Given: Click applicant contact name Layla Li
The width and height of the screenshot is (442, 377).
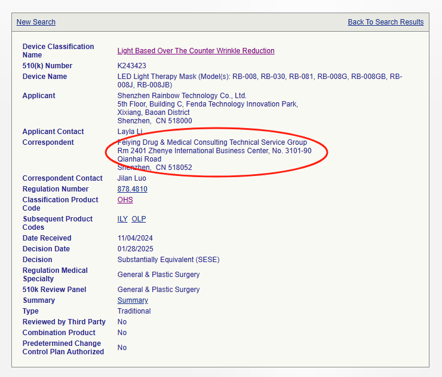Looking at the screenshot, I should [x=130, y=132].
